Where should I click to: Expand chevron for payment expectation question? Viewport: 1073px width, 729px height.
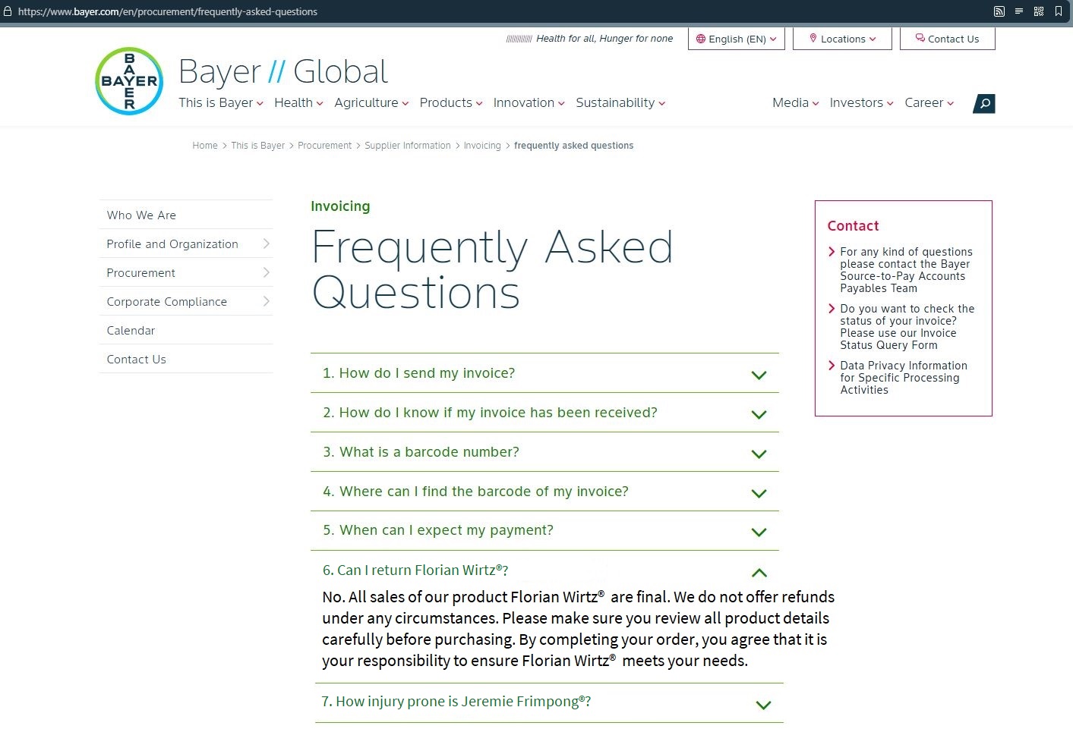coord(759,532)
